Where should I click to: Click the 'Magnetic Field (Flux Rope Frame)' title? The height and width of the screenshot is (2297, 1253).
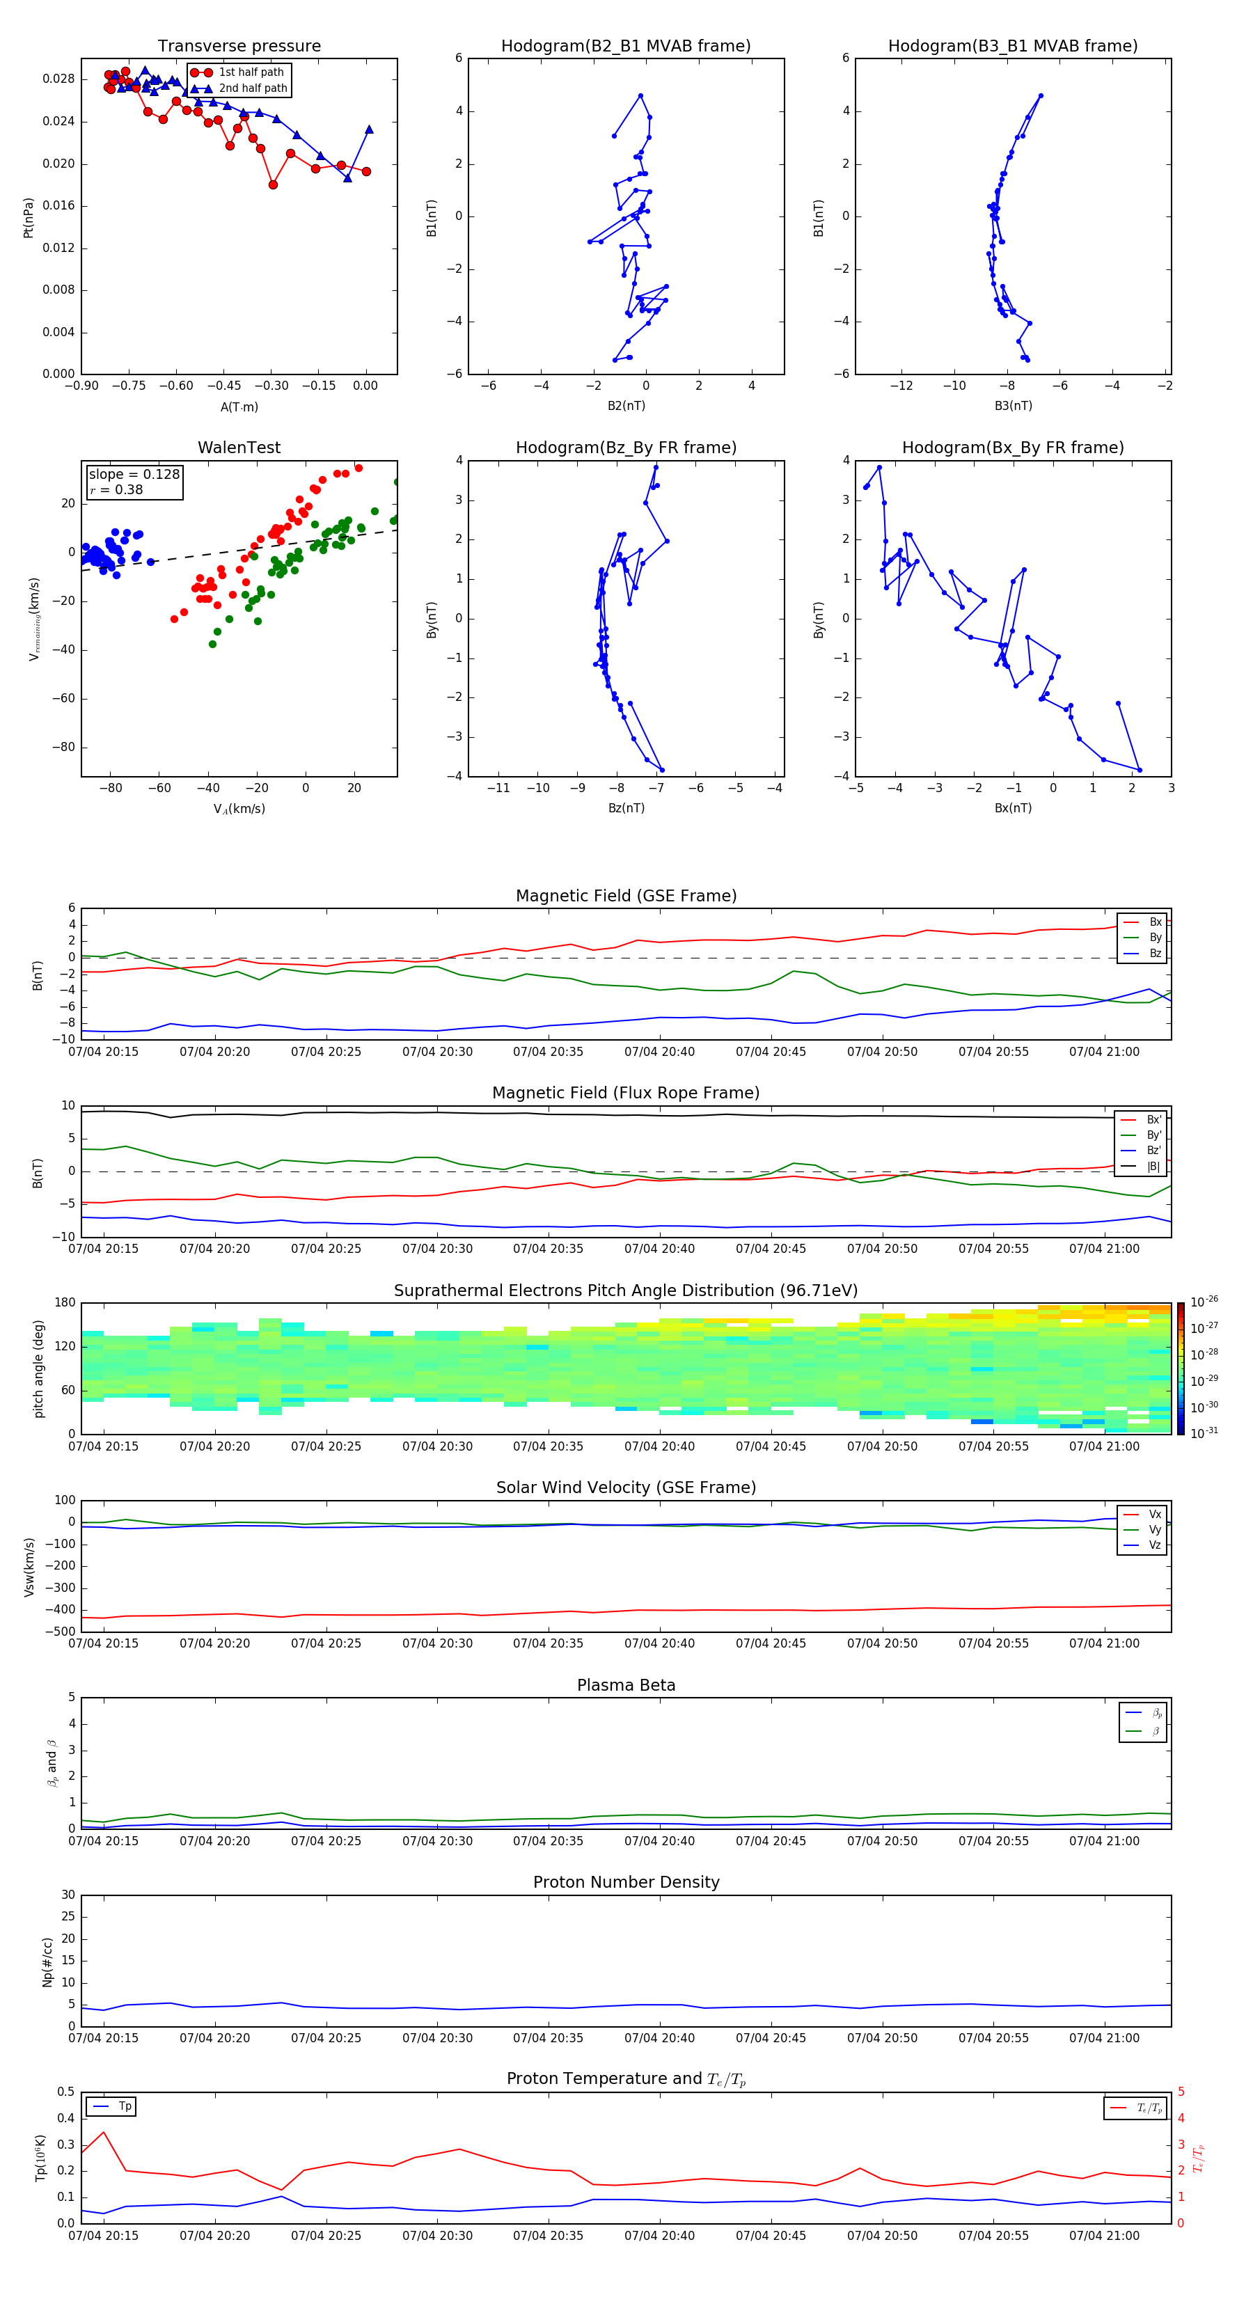coord(626,1094)
